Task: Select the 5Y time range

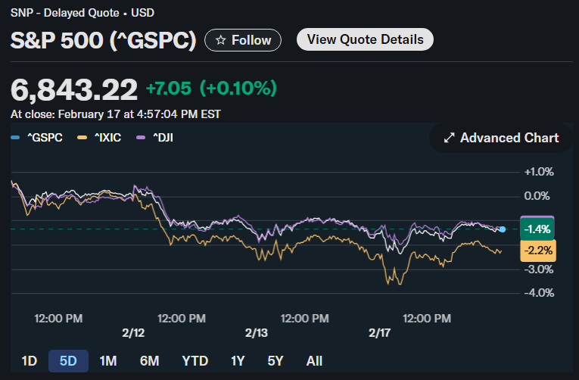Action: point(275,361)
